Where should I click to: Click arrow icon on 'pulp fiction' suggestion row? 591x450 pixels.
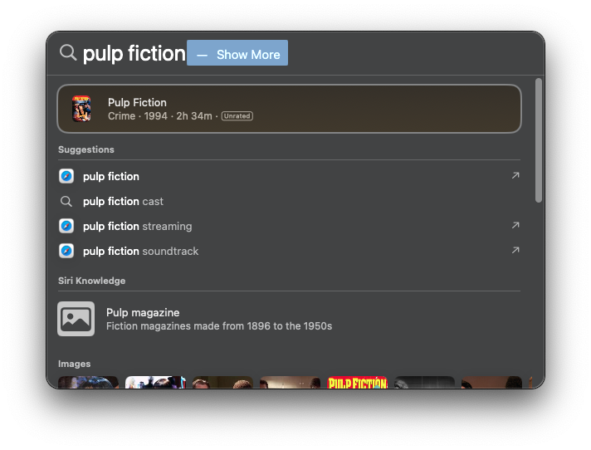pos(515,176)
